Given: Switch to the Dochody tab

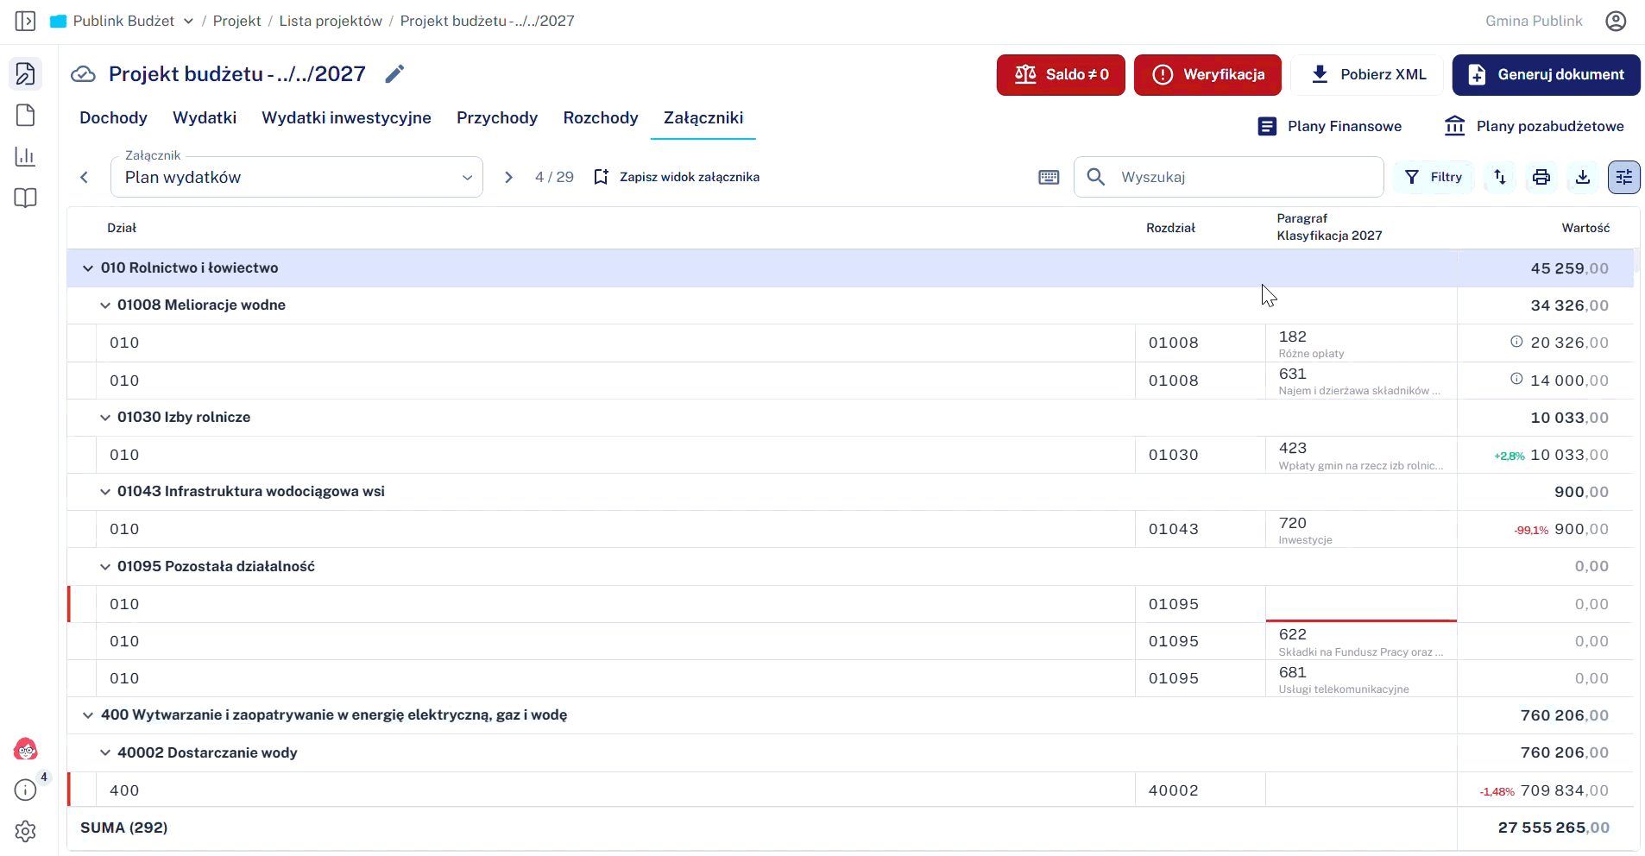Looking at the screenshot, I should coord(113,117).
